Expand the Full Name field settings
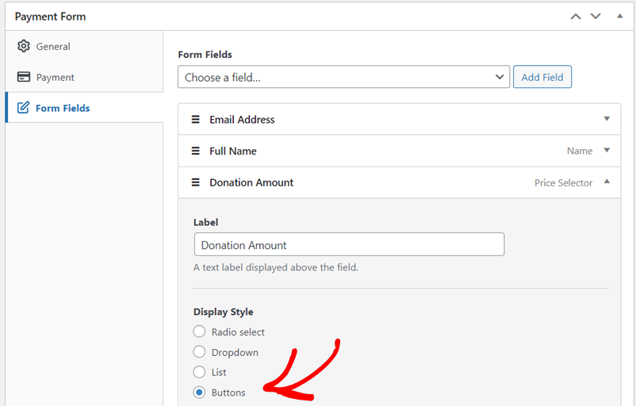This screenshot has width=636, height=406. (x=607, y=151)
